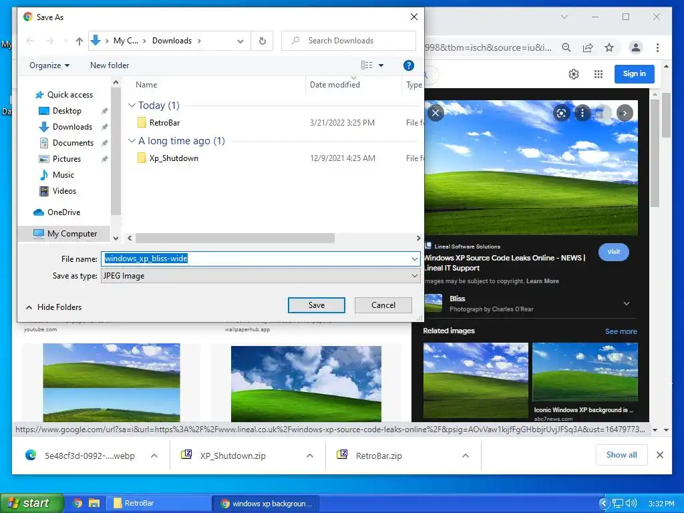This screenshot has width=684, height=513.
Task: Click the Sign in button
Action: click(x=635, y=73)
